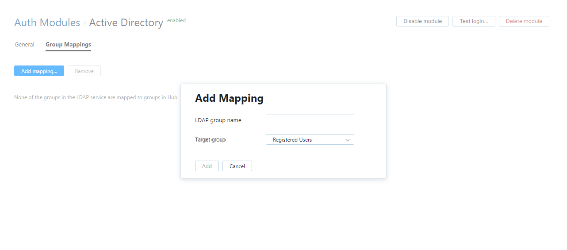This screenshot has width=567, height=250.
Task: Focus the LDAP group name text field
Action: tap(310, 120)
